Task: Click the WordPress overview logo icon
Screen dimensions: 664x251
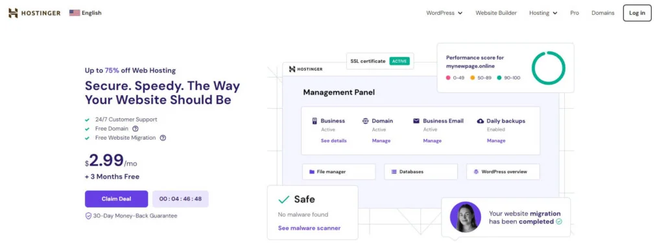Action: pyautogui.click(x=476, y=172)
